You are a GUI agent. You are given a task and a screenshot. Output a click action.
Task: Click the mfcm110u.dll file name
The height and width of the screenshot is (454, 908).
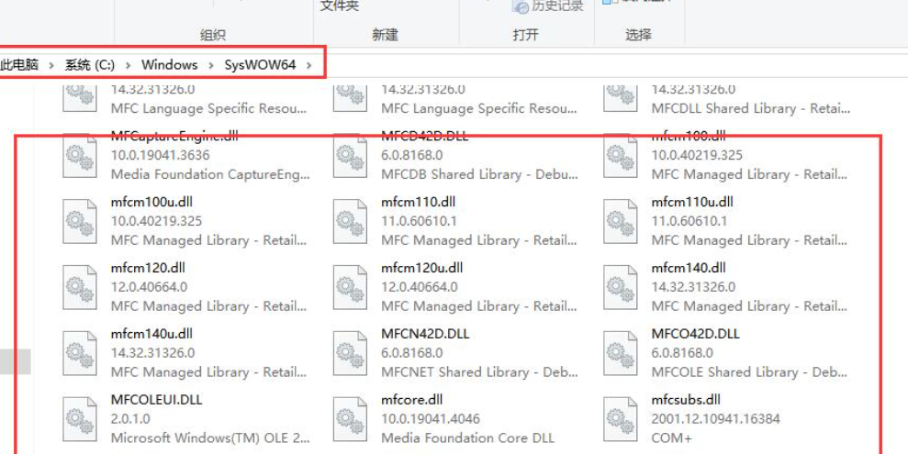pyautogui.click(x=692, y=203)
